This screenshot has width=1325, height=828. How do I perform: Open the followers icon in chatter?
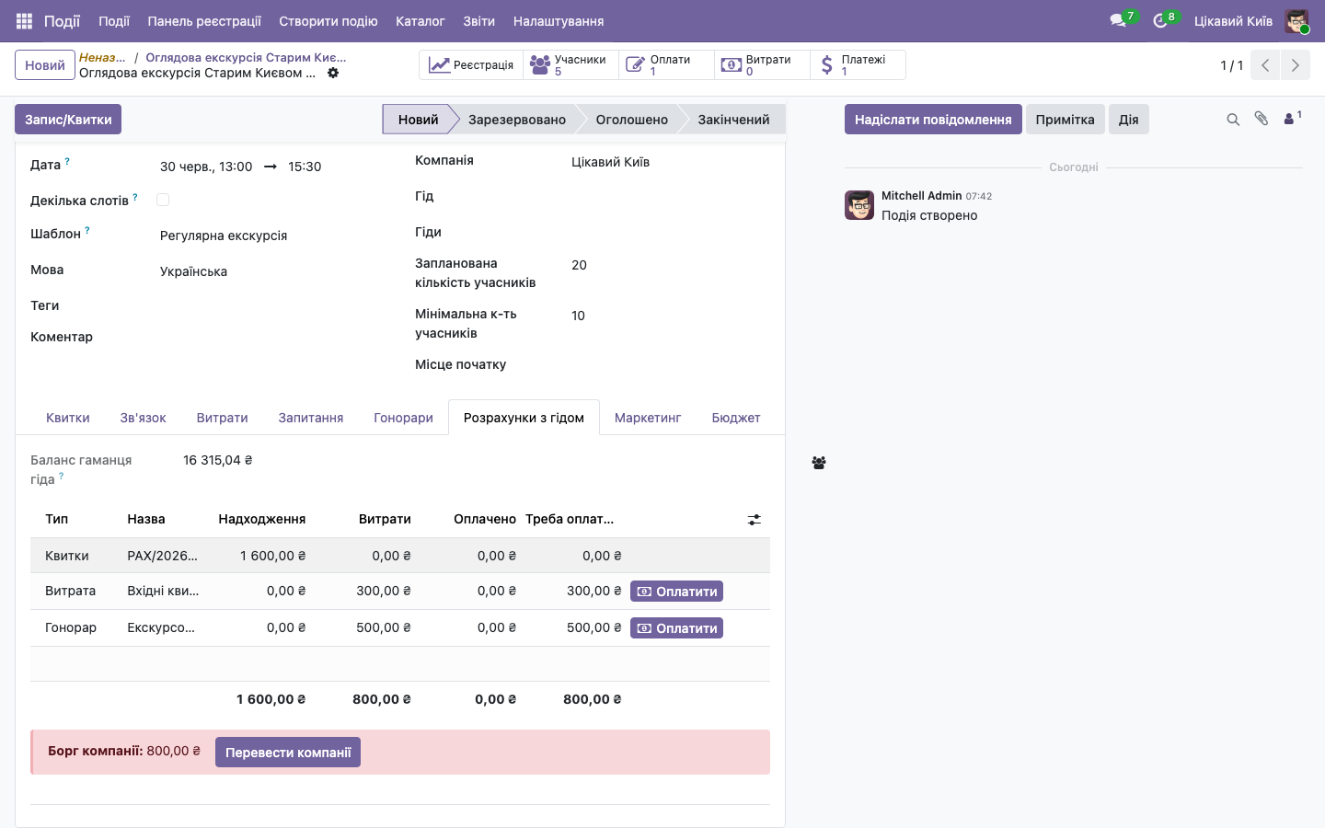click(1292, 118)
